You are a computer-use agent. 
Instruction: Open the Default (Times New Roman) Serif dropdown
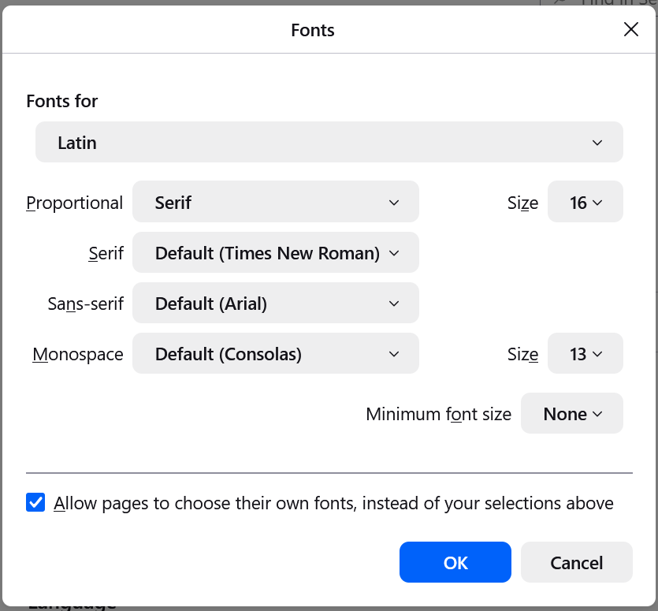point(275,253)
